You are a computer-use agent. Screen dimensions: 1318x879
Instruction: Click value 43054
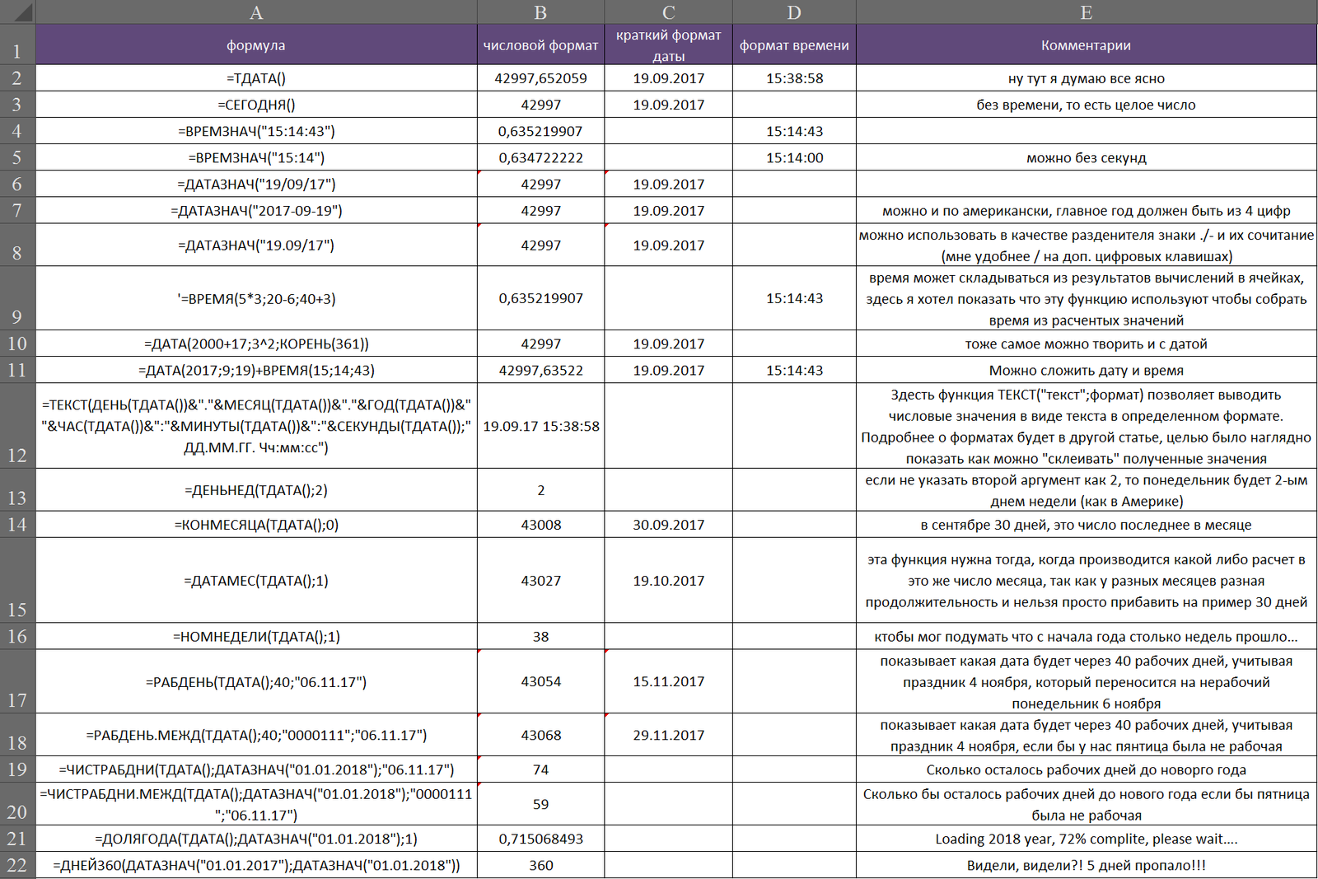tap(540, 681)
